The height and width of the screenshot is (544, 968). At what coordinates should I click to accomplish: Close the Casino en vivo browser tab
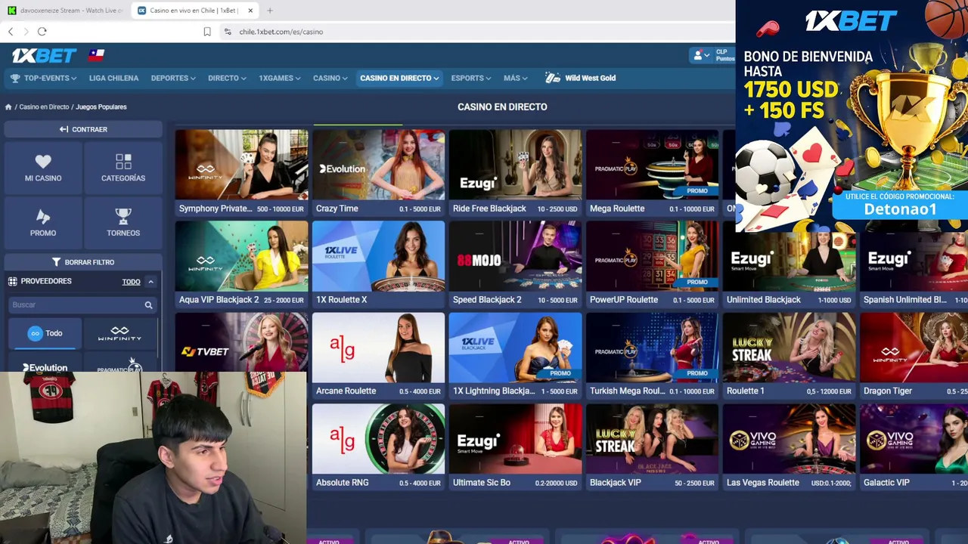(x=250, y=11)
